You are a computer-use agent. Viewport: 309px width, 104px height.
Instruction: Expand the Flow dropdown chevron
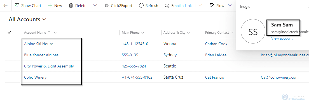[230, 6]
